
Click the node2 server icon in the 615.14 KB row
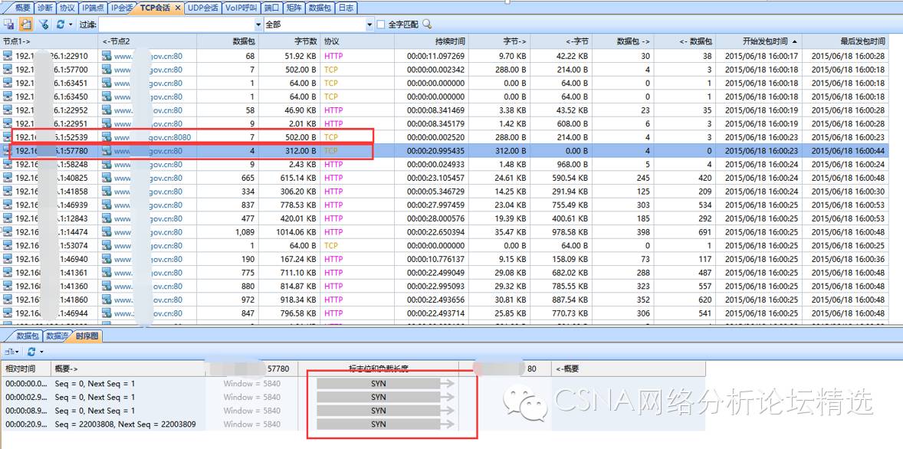point(107,178)
